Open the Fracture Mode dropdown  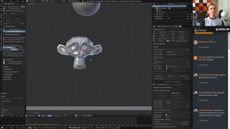178,52
